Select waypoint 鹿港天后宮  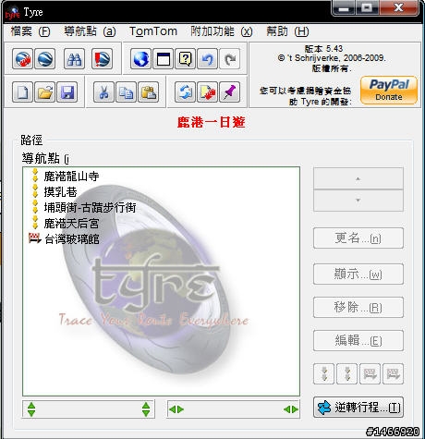point(71,224)
